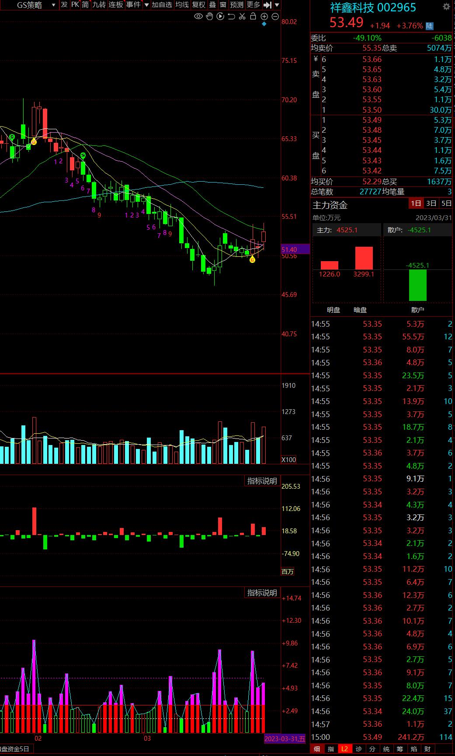Toggle the eye visibility icon on chart
Image resolution: width=455 pixels, height=756 pixels.
point(198,17)
